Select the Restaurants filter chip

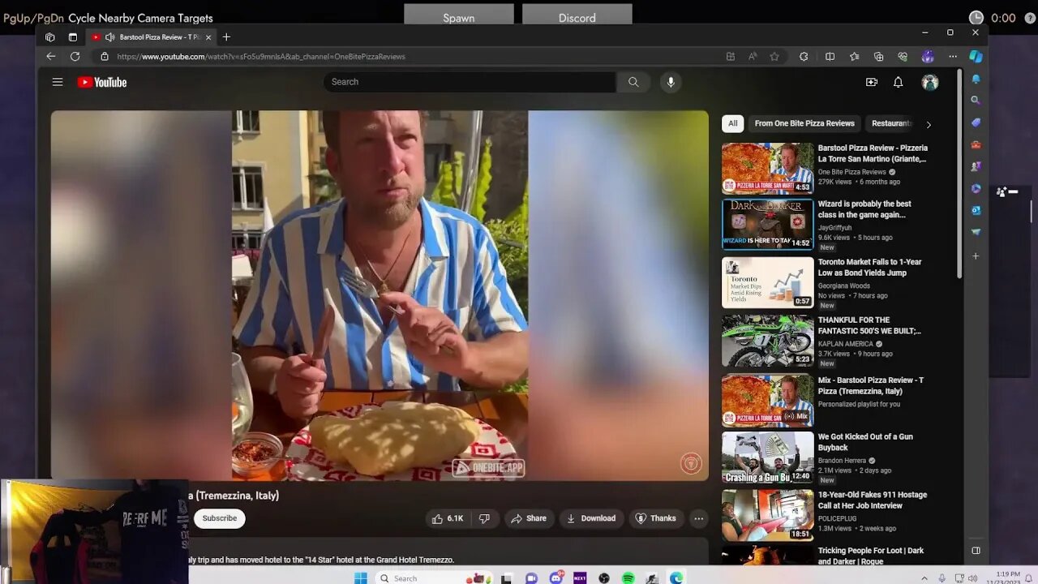click(890, 123)
